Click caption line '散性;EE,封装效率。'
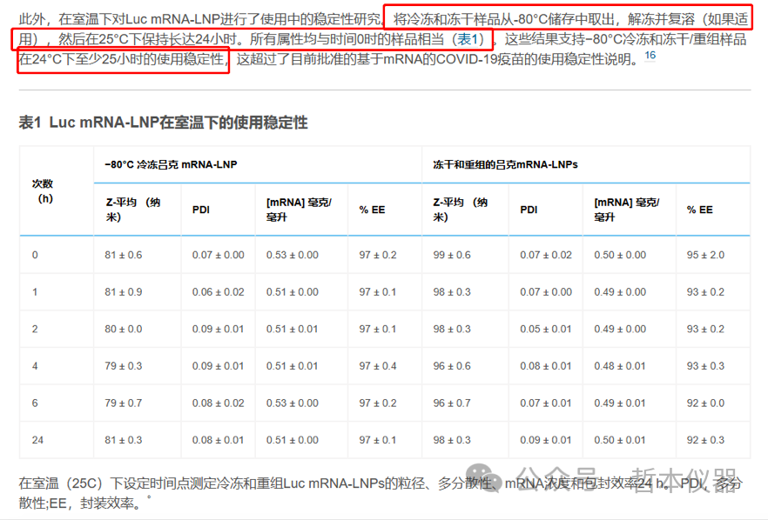Screen dimensions: 768x520 (82, 503)
